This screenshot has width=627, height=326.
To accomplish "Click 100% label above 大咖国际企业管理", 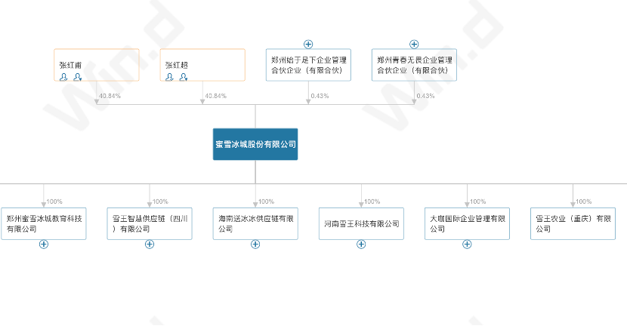I will 478,201.
